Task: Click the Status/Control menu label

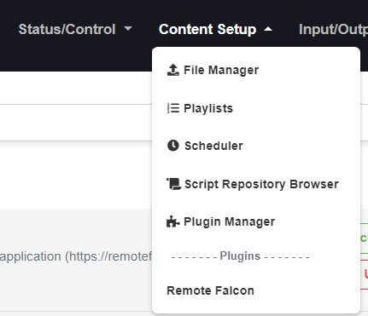Action: click(67, 29)
